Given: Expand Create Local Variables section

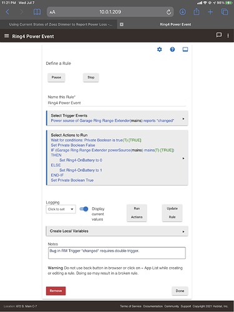Looking at the screenshot, I should pos(117,231).
